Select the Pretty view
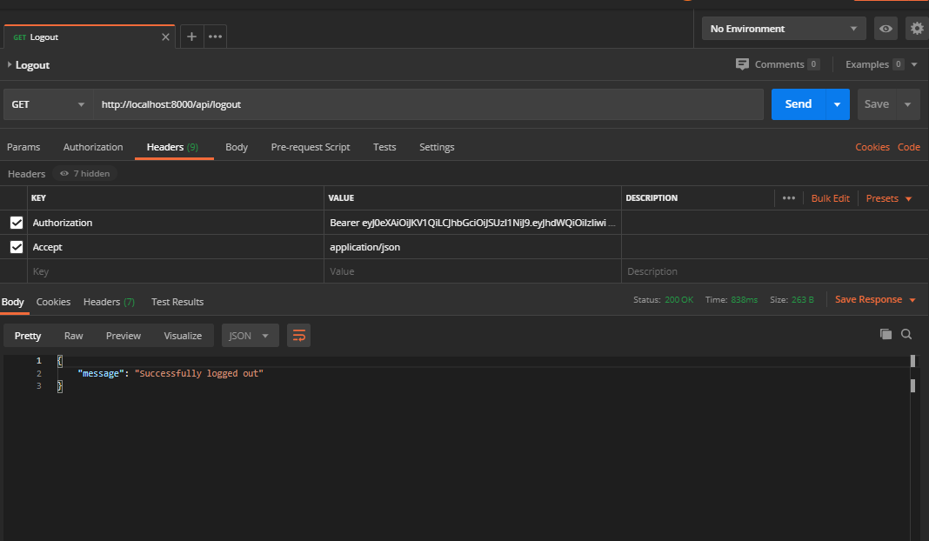The height and width of the screenshot is (541, 929). coord(28,336)
